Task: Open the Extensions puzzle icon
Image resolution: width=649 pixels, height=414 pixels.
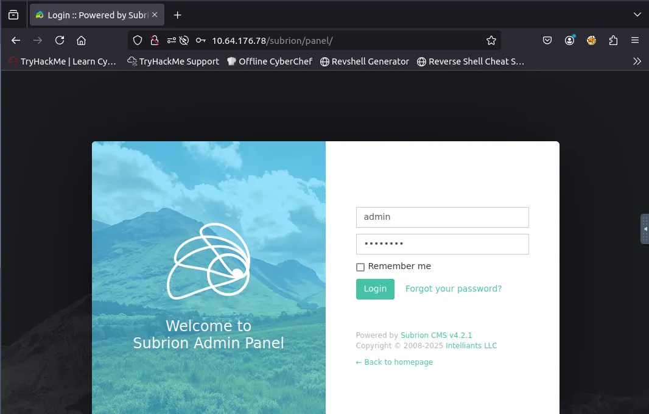Action: coord(613,40)
